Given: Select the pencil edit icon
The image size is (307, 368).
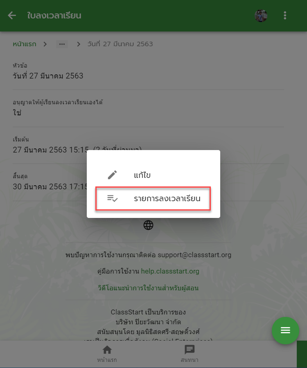Looking at the screenshot, I should [112, 175].
